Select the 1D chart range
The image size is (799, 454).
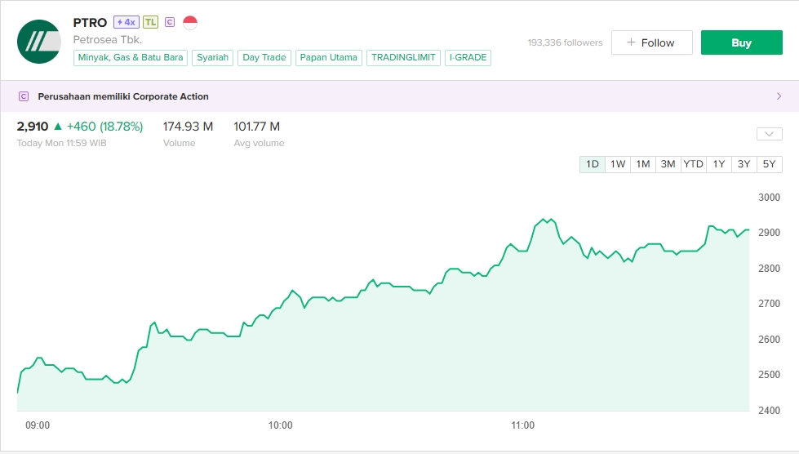pos(593,164)
